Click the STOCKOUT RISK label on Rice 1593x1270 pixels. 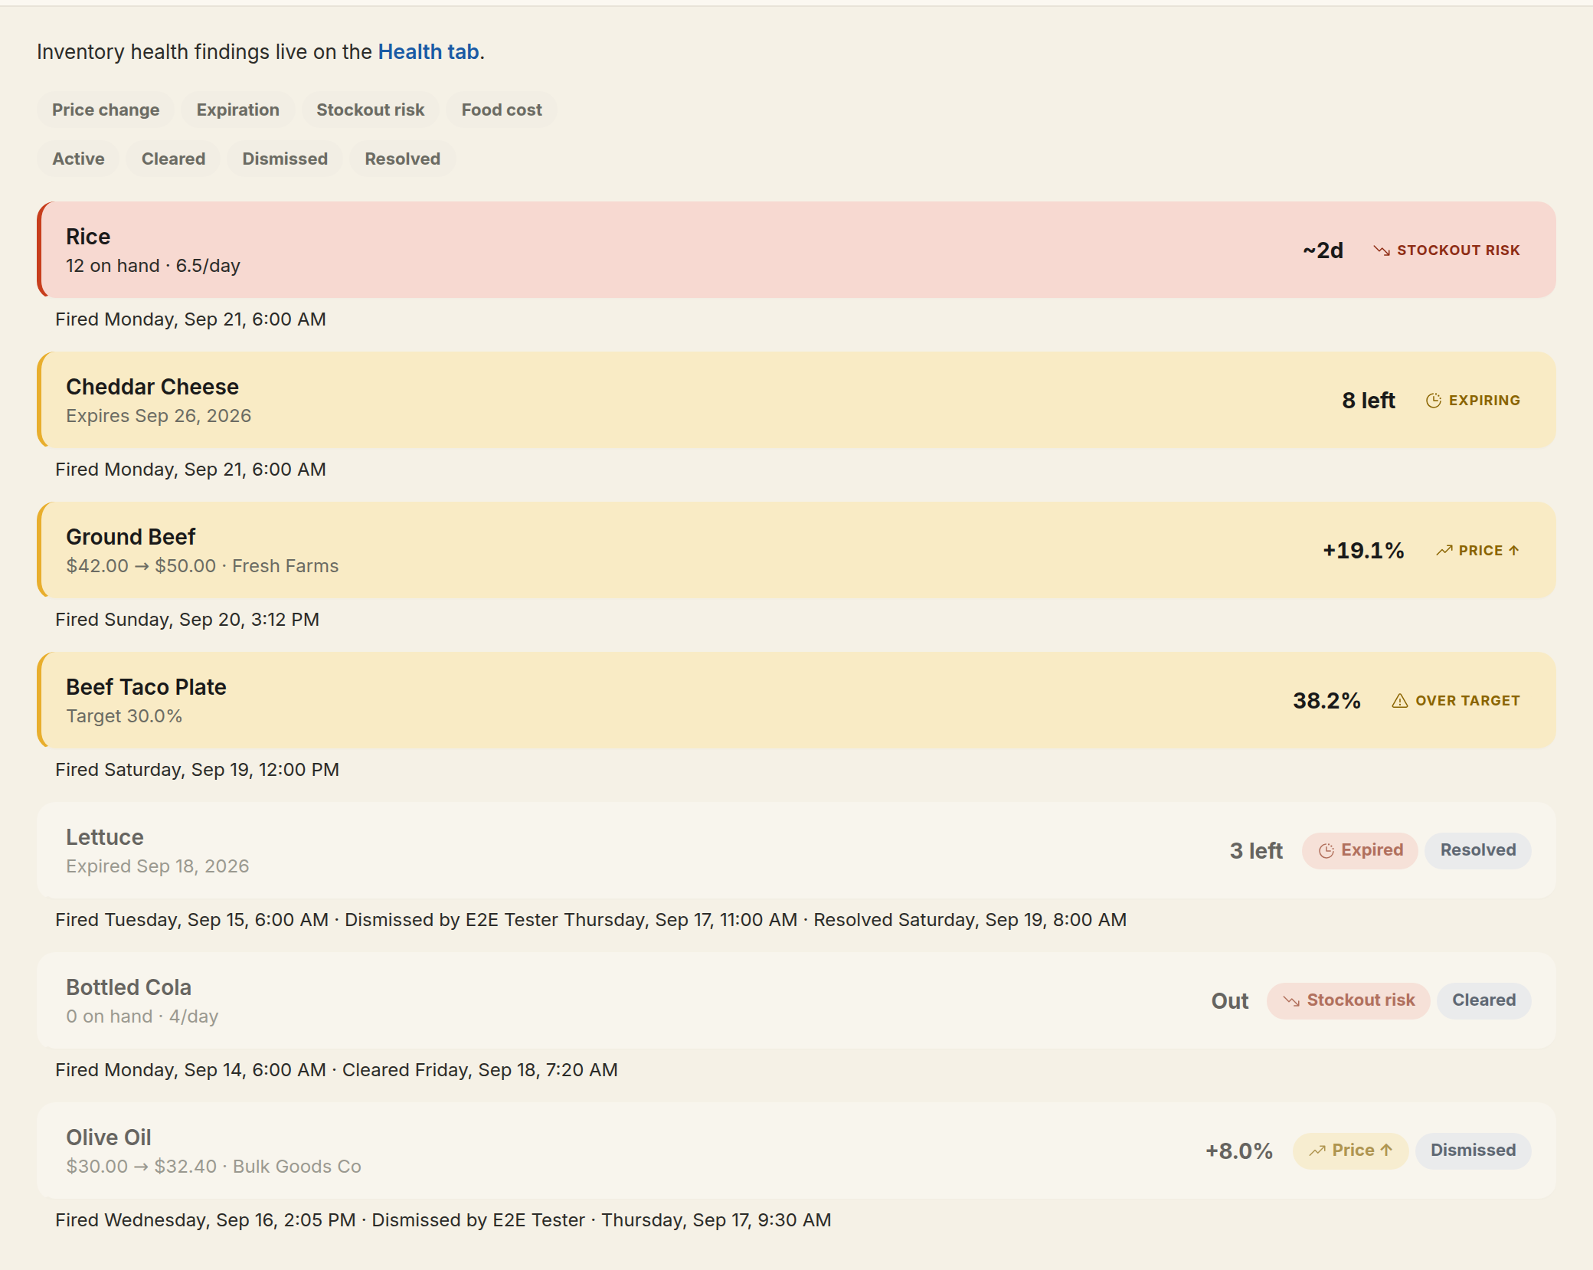click(x=1458, y=250)
